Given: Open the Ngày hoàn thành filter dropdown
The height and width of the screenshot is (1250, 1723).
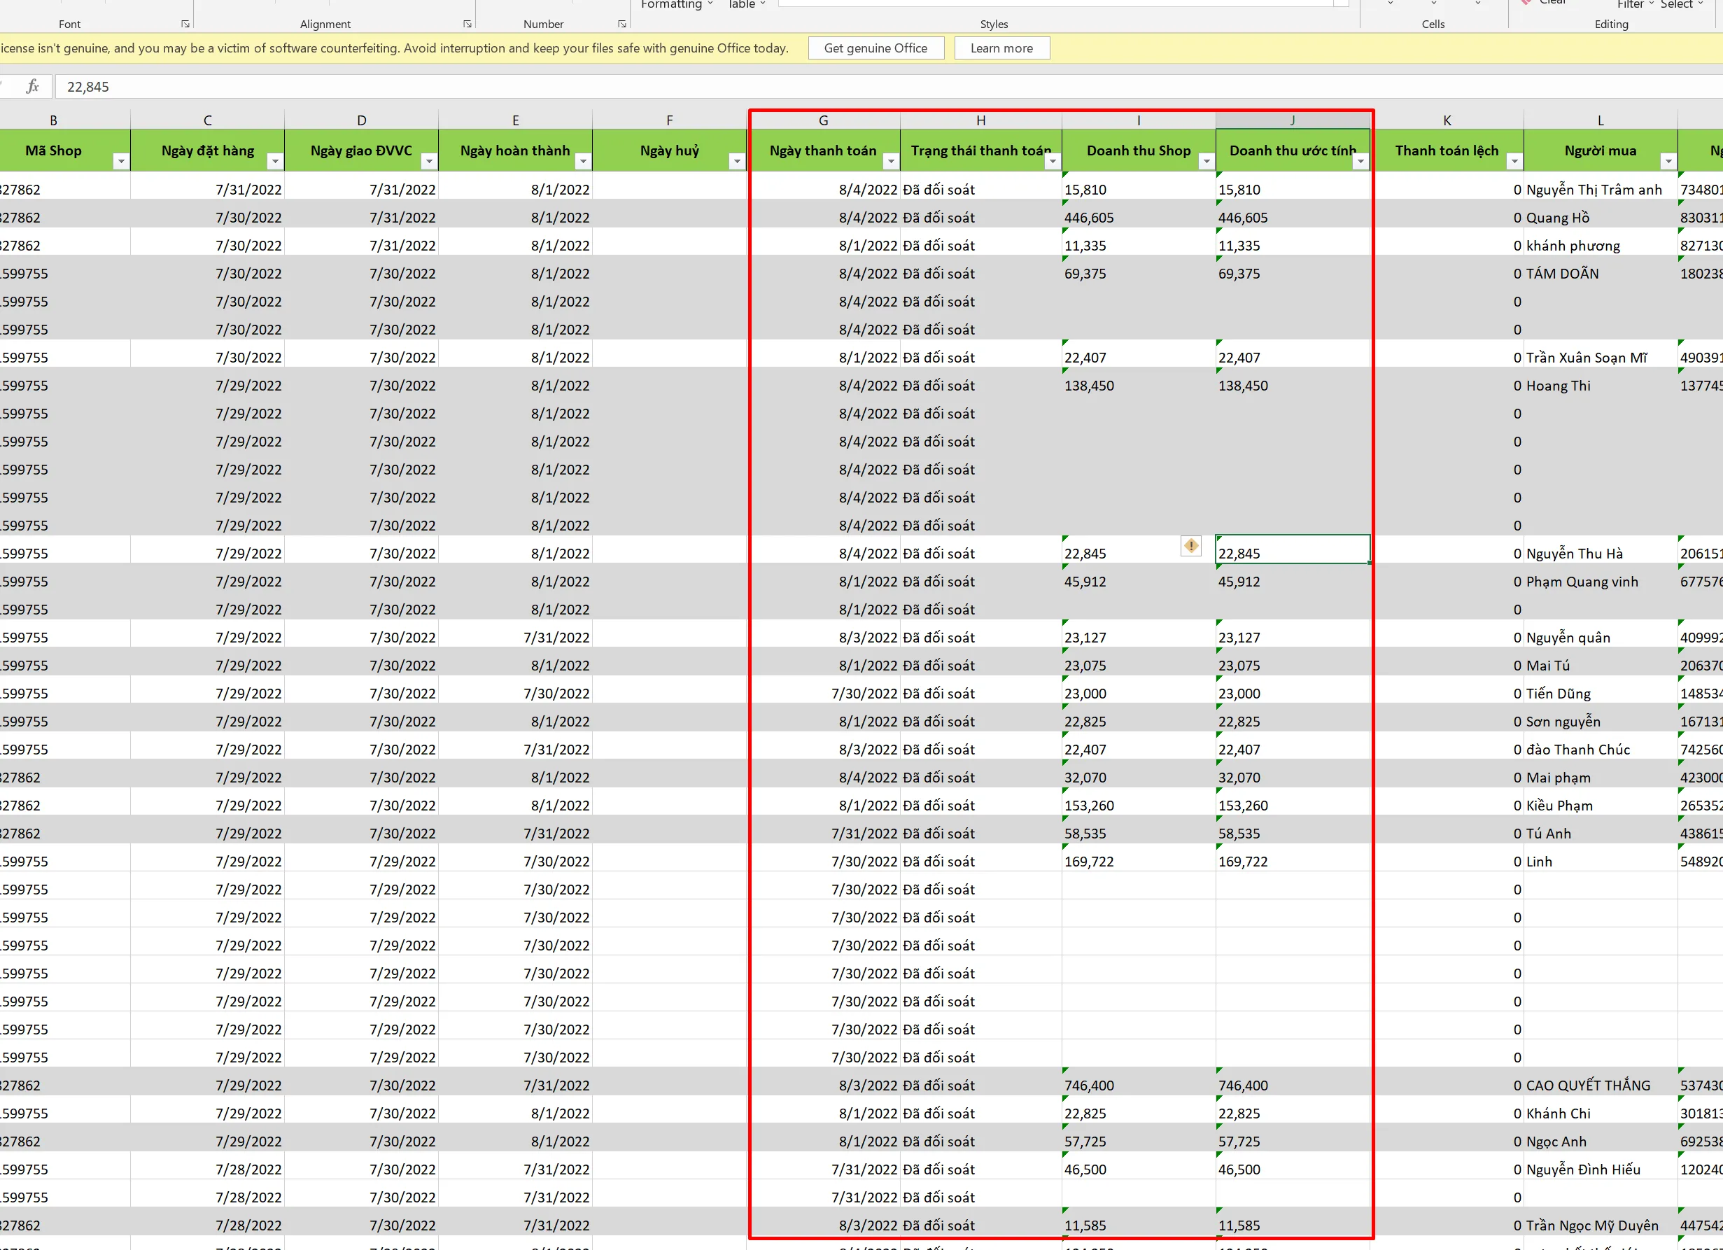Looking at the screenshot, I should 583,161.
